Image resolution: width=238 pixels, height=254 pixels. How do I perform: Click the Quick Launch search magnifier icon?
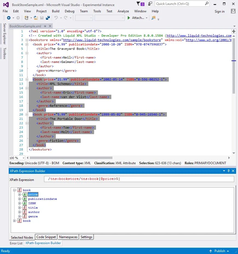[207, 4]
